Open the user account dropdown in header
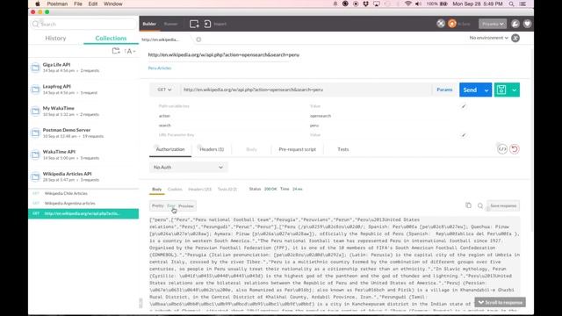The image size is (562, 316). [x=493, y=24]
